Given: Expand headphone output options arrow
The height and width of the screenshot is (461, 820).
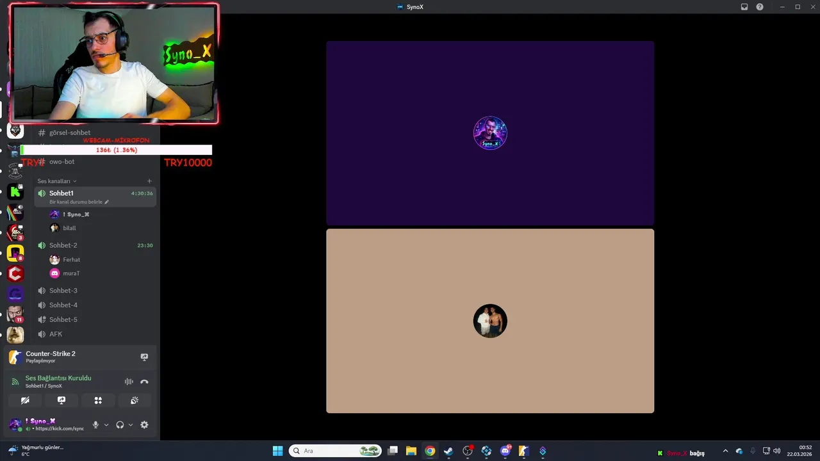Looking at the screenshot, I should 131,425.
